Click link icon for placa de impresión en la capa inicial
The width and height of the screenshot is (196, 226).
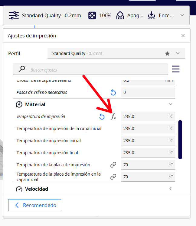(113, 177)
